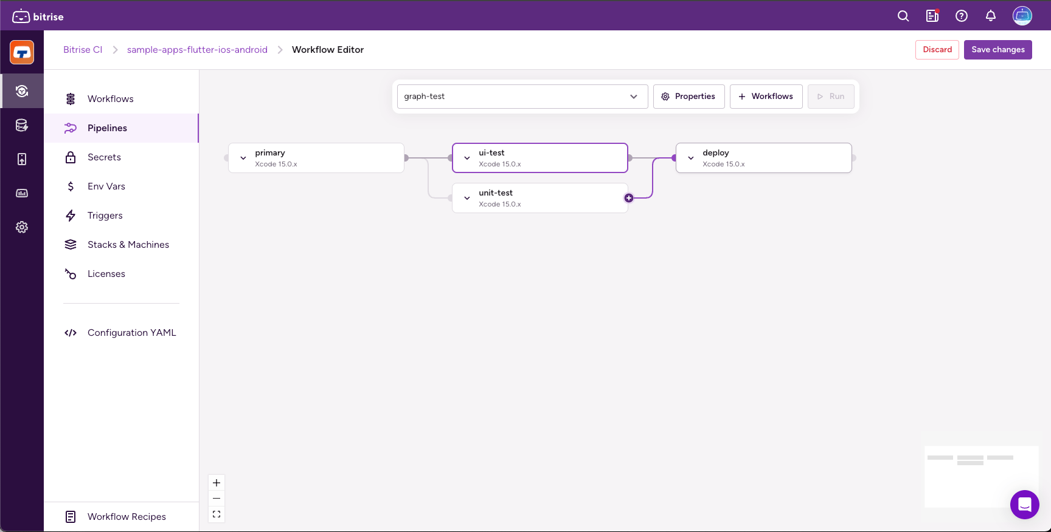This screenshot has width=1051, height=532.
Task: Zoom out on the pipeline canvas
Action: click(x=217, y=499)
